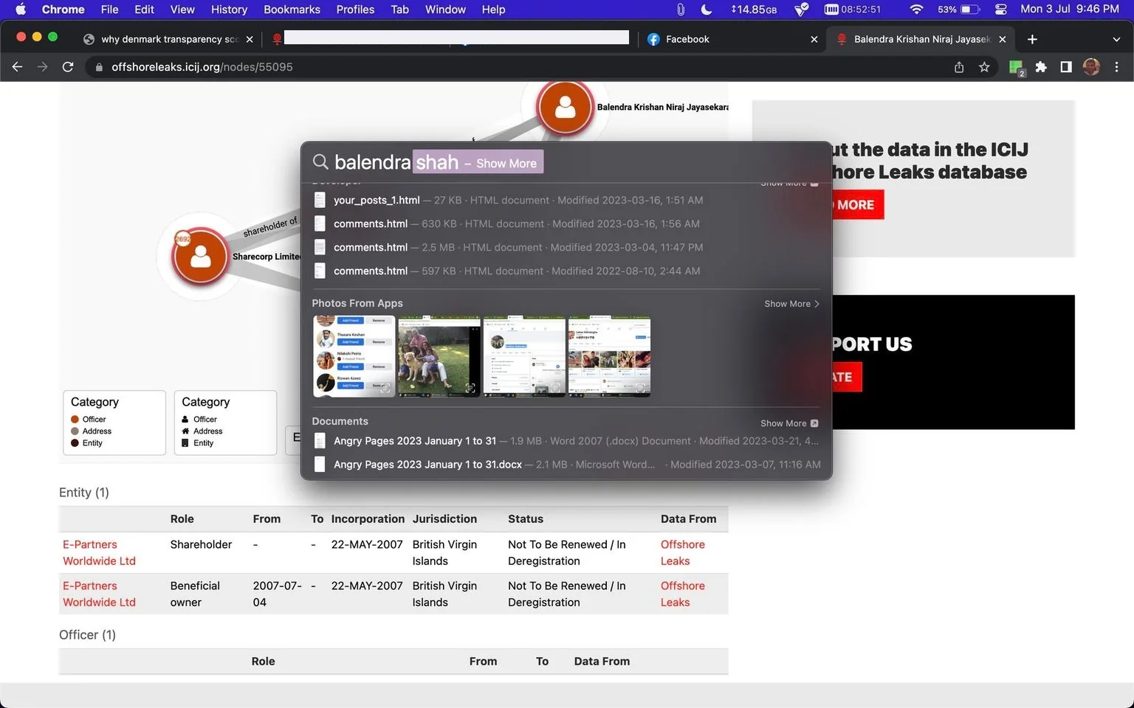
Task: Open the Chrome three-dot menu
Action: pyautogui.click(x=1116, y=67)
